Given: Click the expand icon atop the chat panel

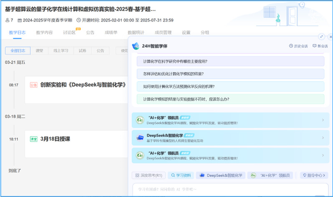Looking at the screenshot, I should point(321,37).
